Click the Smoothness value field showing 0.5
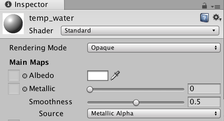Screen dimensions: 224x121 204,102
